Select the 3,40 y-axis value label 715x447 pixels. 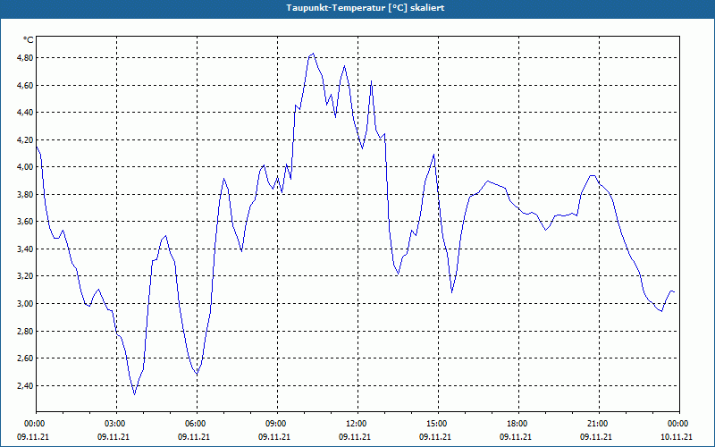point(26,249)
